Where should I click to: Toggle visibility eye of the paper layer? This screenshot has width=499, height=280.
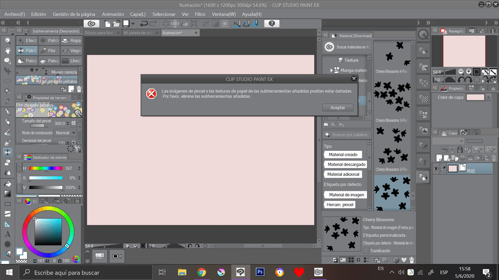tap(436, 169)
